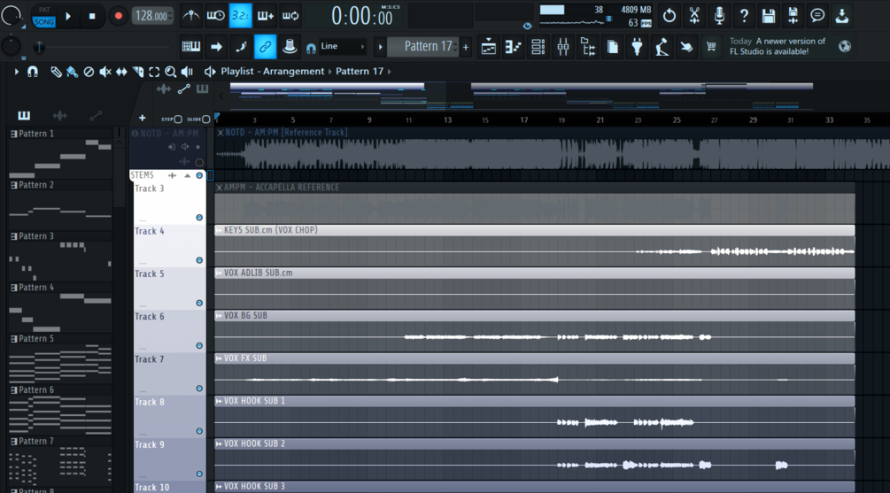
Task: Open the undo history icon
Action: click(x=669, y=16)
